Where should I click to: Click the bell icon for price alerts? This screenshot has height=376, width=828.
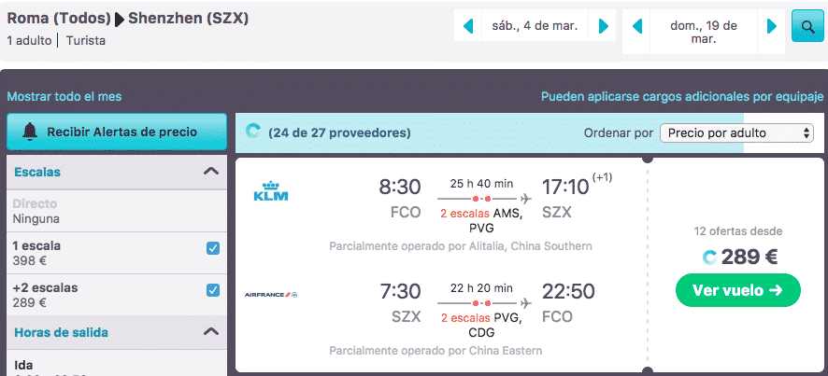pos(31,132)
